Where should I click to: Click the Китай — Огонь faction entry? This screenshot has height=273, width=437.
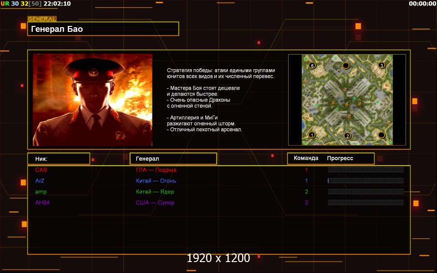pos(156,181)
